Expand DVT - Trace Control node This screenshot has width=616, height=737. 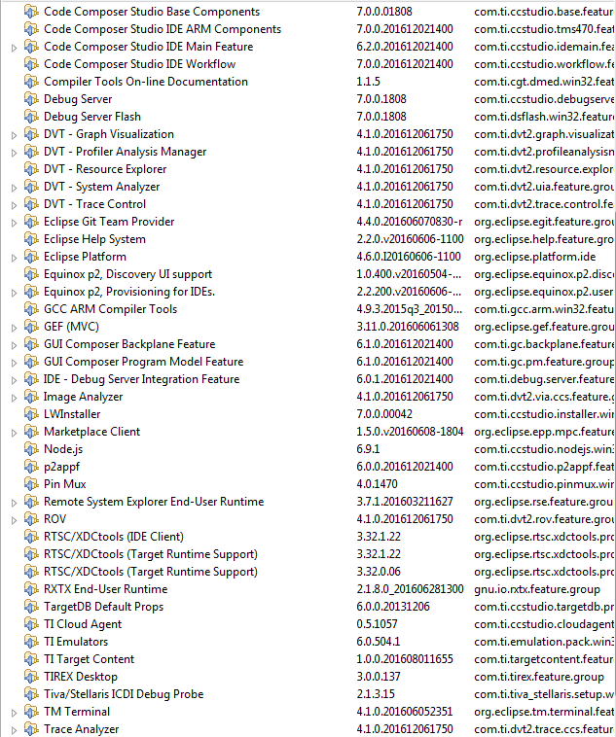coord(15,205)
